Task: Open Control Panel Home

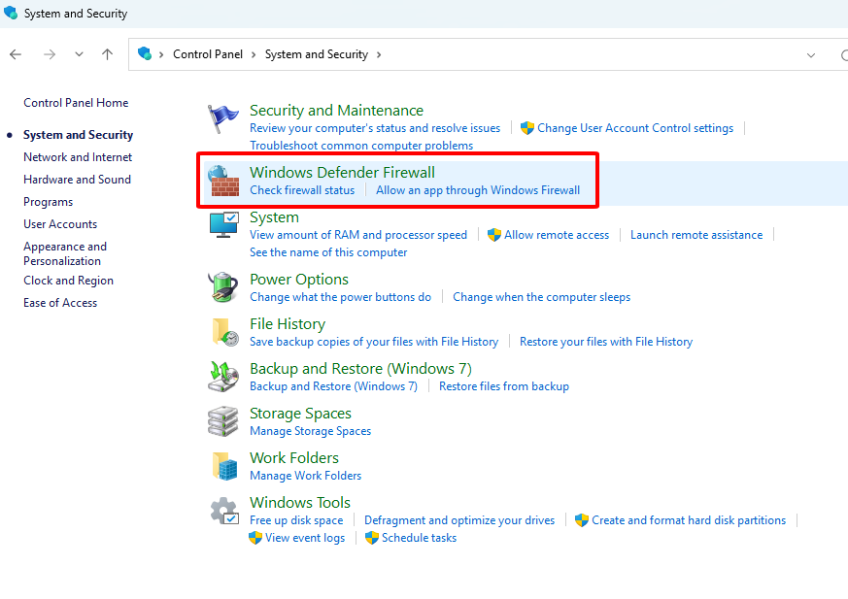Action: coord(76,103)
